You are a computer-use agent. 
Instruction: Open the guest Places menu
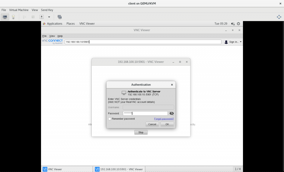[x=71, y=24]
